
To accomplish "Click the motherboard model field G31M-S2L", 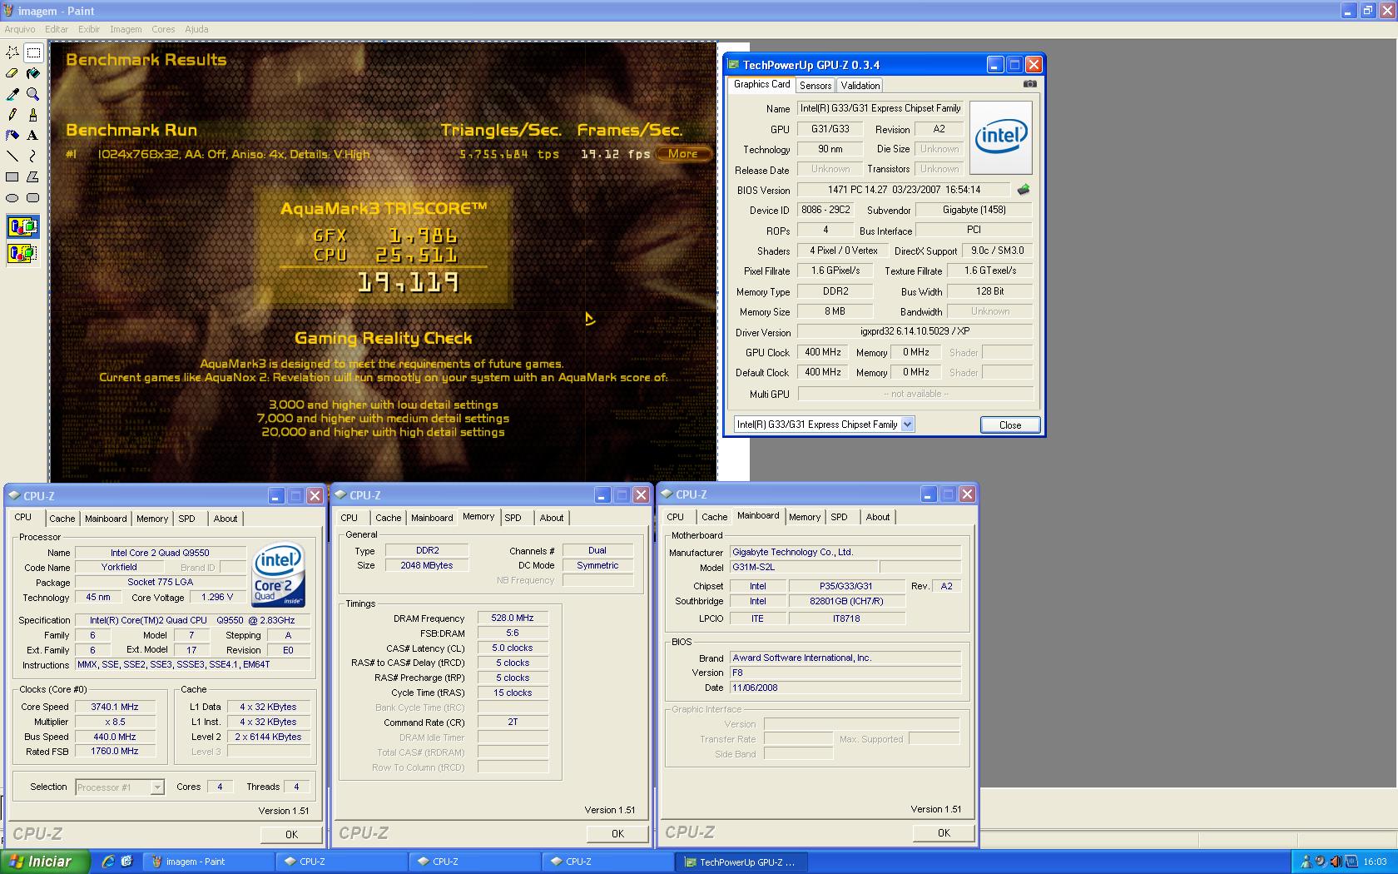I will (804, 567).
